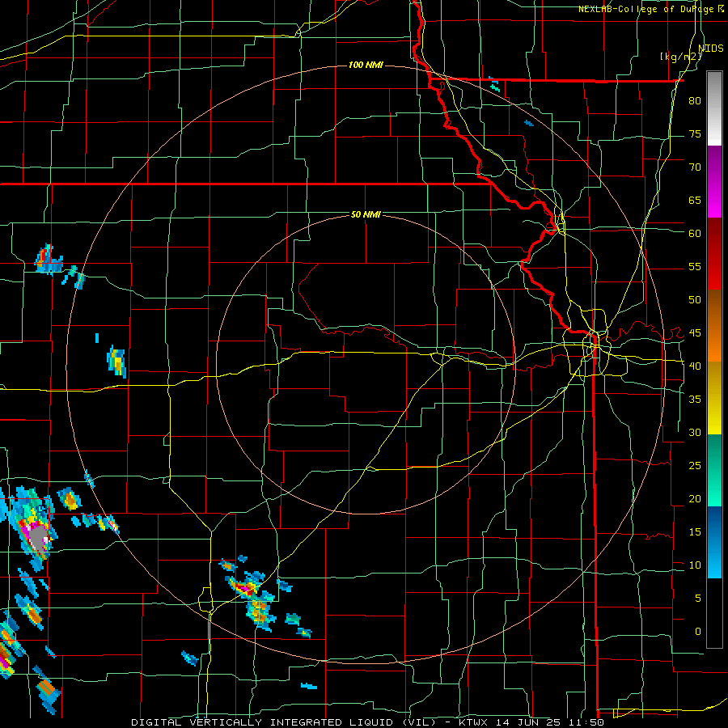Viewport: 728px width, 728px height.
Task: Click the 25 value on the color scale
Action: (x=695, y=465)
